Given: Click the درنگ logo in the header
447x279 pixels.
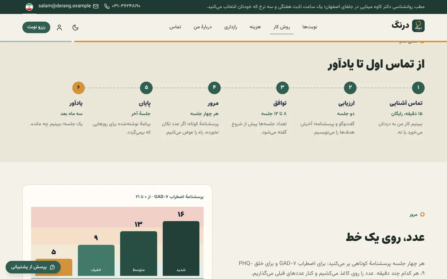Looking at the screenshot, I should click(408, 26).
